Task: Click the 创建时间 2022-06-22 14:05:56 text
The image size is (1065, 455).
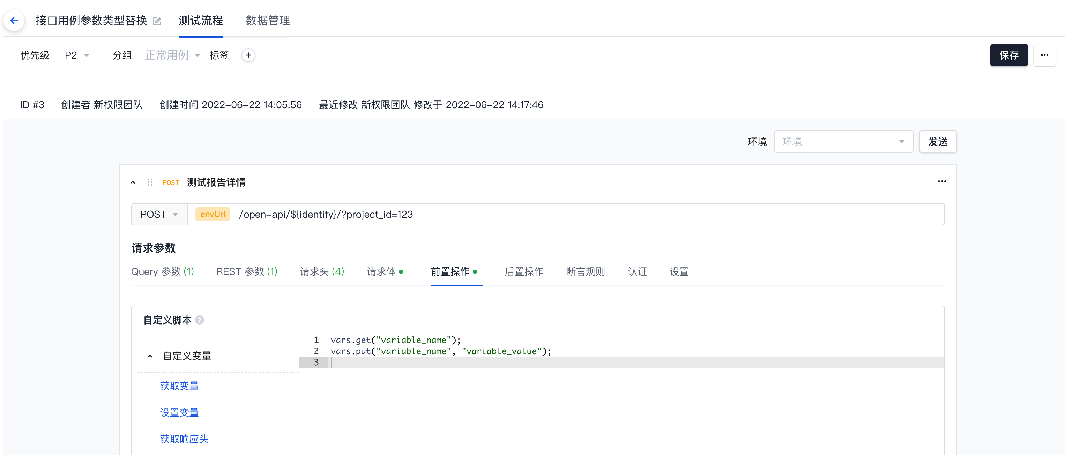Action: tap(231, 105)
